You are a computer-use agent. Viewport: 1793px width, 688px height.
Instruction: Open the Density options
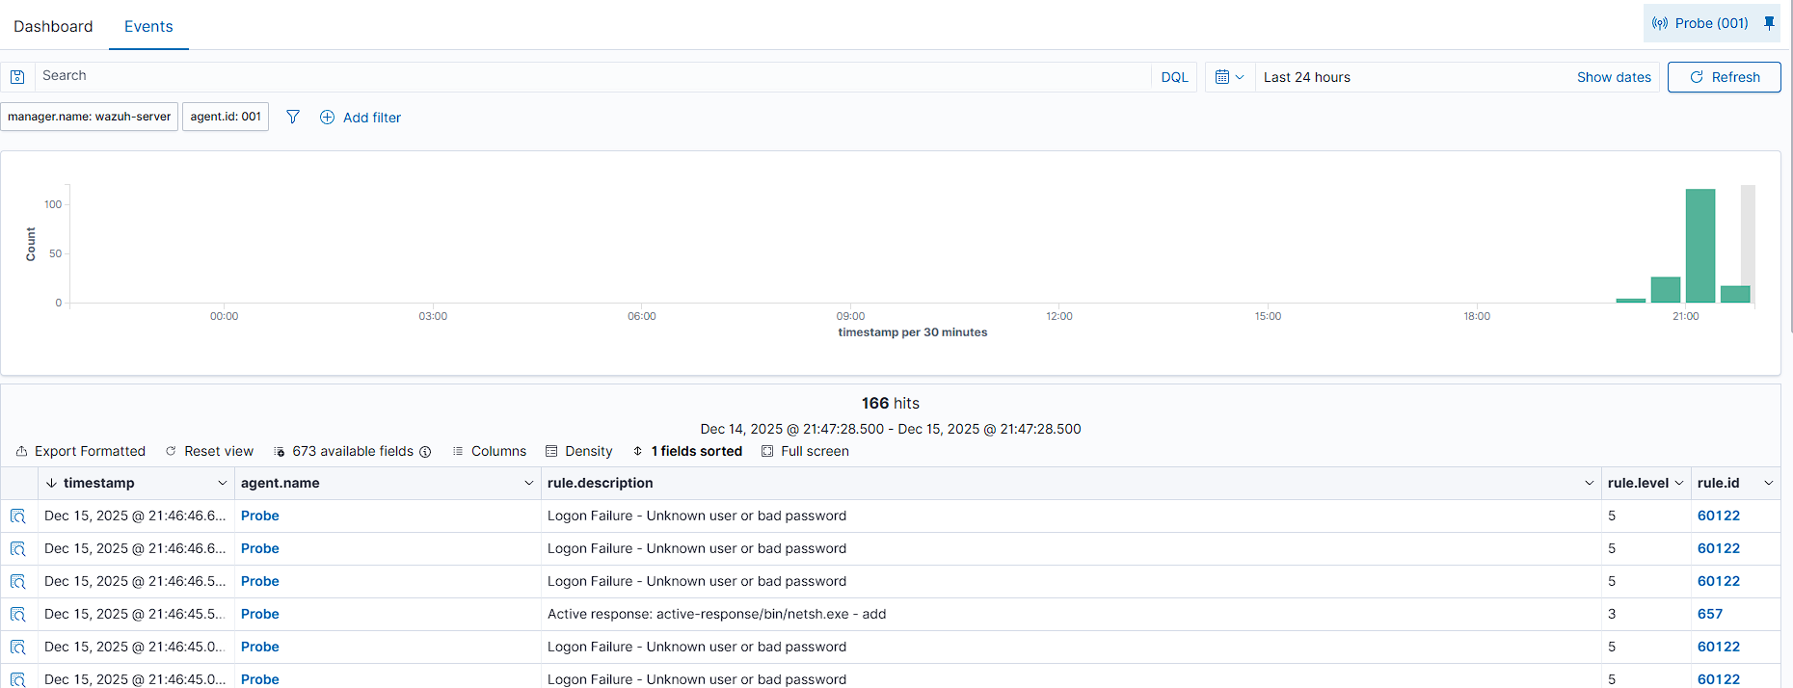click(579, 451)
